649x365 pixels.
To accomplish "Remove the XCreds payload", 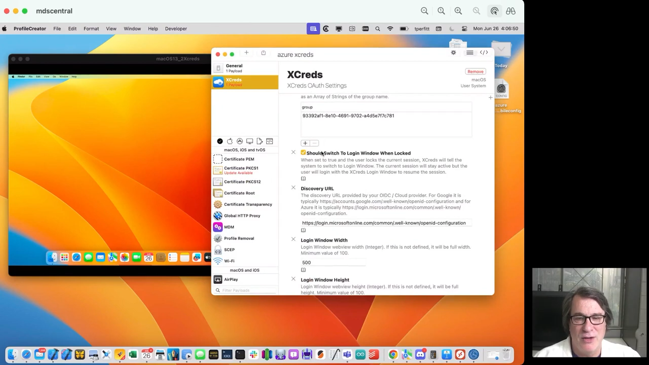I will tap(475, 71).
